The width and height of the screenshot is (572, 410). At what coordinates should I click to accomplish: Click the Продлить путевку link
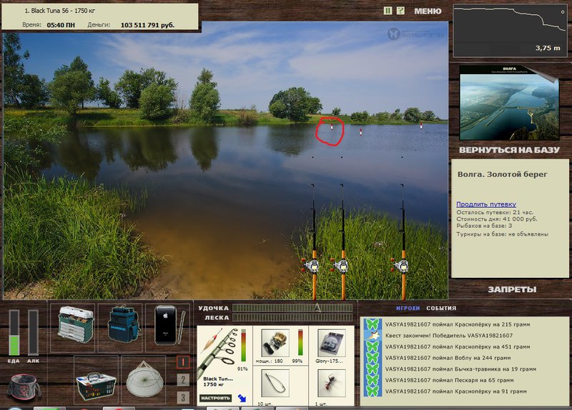pos(486,204)
